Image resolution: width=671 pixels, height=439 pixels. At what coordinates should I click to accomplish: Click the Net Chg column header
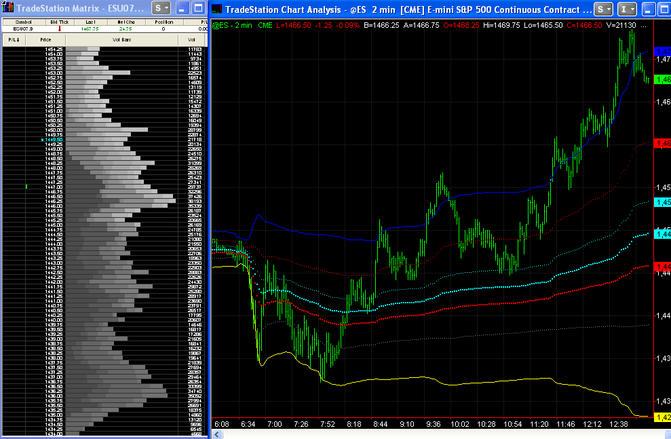tap(126, 22)
